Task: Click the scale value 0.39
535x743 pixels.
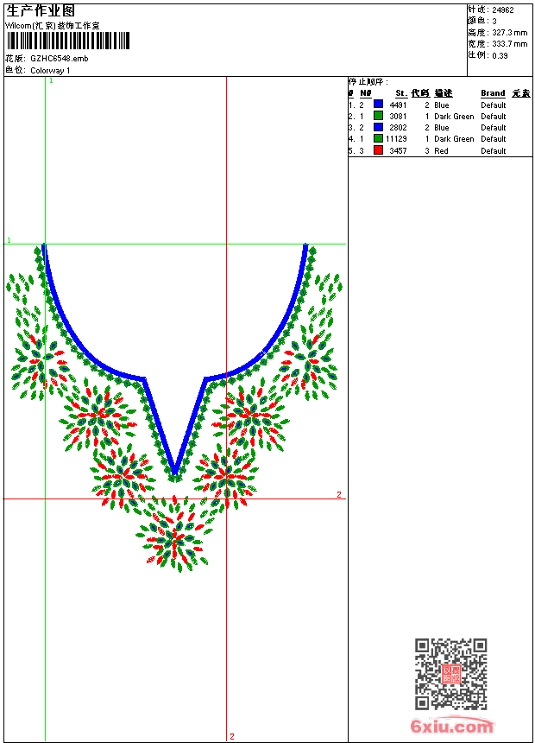Action: pyautogui.click(x=500, y=55)
